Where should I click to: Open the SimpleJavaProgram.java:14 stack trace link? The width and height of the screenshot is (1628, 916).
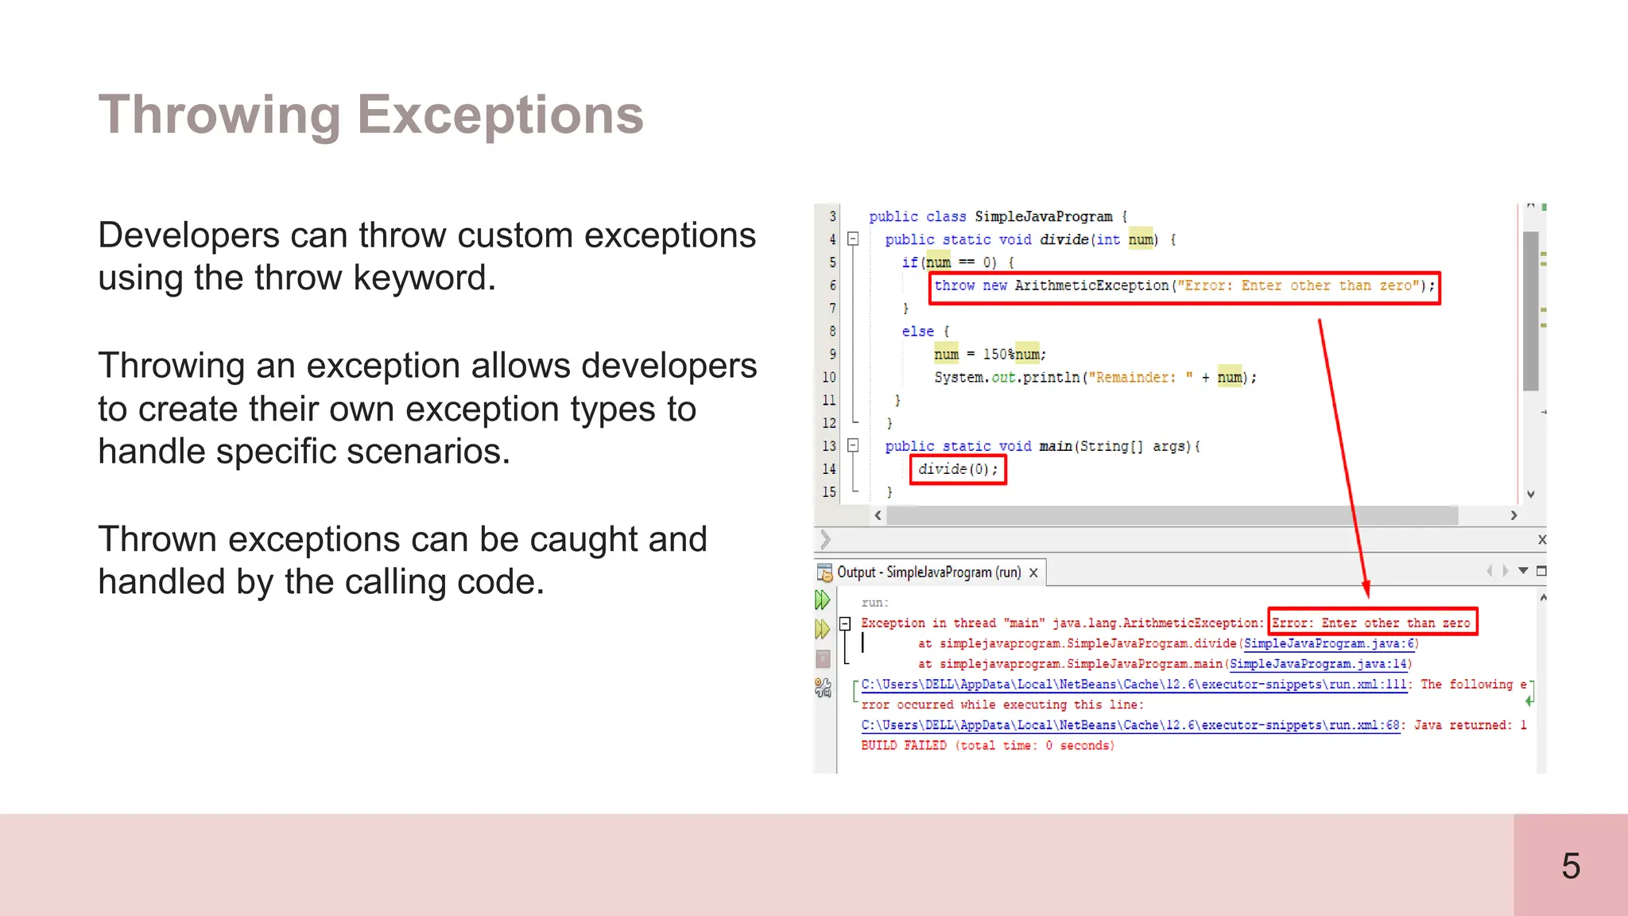(1318, 664)
